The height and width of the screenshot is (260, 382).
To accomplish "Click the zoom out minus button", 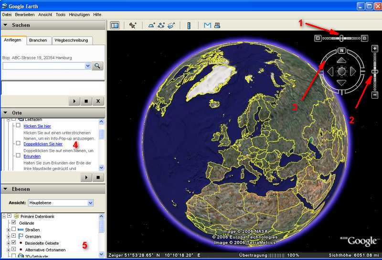I will 375,95.
